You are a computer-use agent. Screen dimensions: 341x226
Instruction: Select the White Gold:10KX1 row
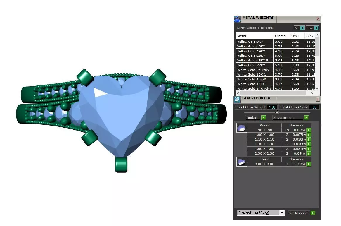tap(275, 75)
